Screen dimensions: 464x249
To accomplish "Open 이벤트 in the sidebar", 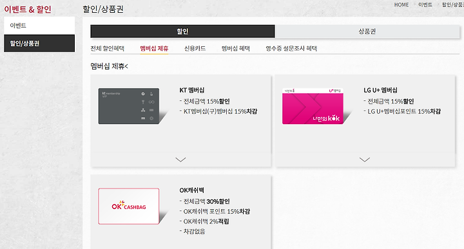I will click(x=39, y=25).
